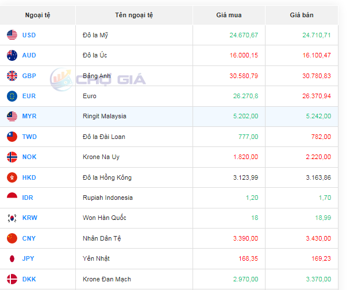Click the European Union flag icon
The height and width of the screenshot is (290, 350).
click(12, 96)
